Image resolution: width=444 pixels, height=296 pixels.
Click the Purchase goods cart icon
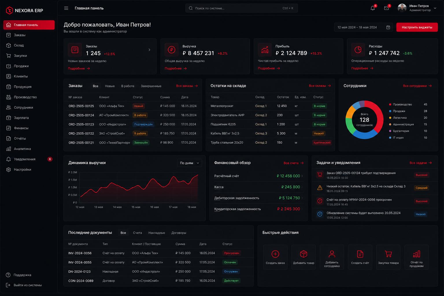[x=388, y=254]
